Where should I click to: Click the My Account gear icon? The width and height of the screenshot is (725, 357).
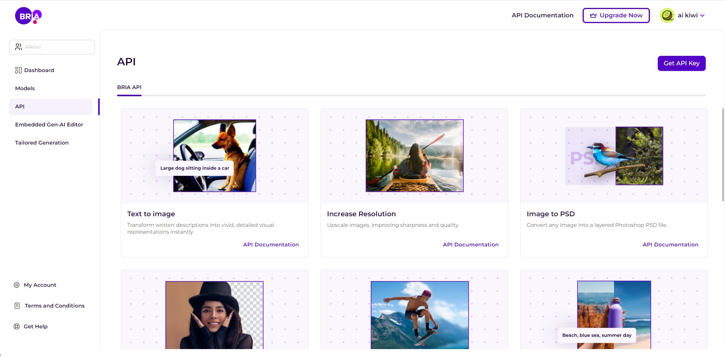[x=17, y=285]
